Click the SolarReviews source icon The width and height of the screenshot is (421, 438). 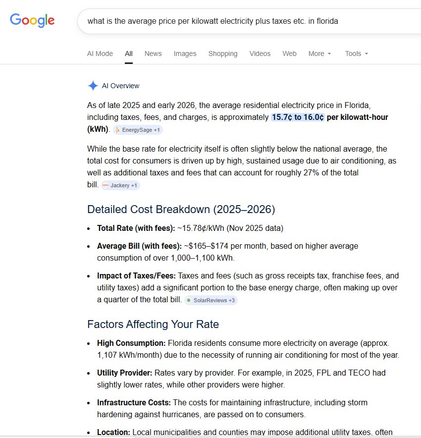coord(189,300)
